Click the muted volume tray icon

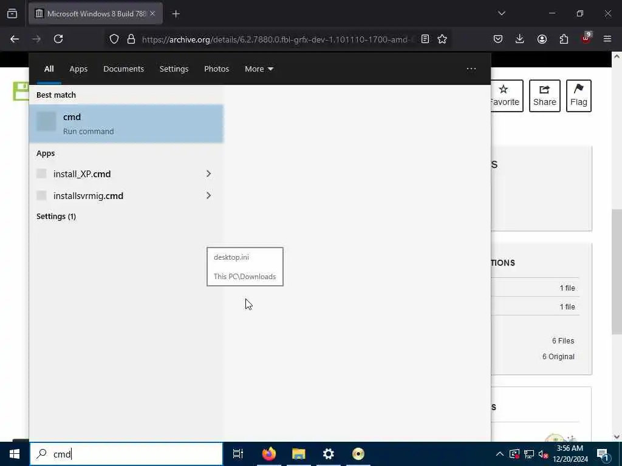click(543, 454)
